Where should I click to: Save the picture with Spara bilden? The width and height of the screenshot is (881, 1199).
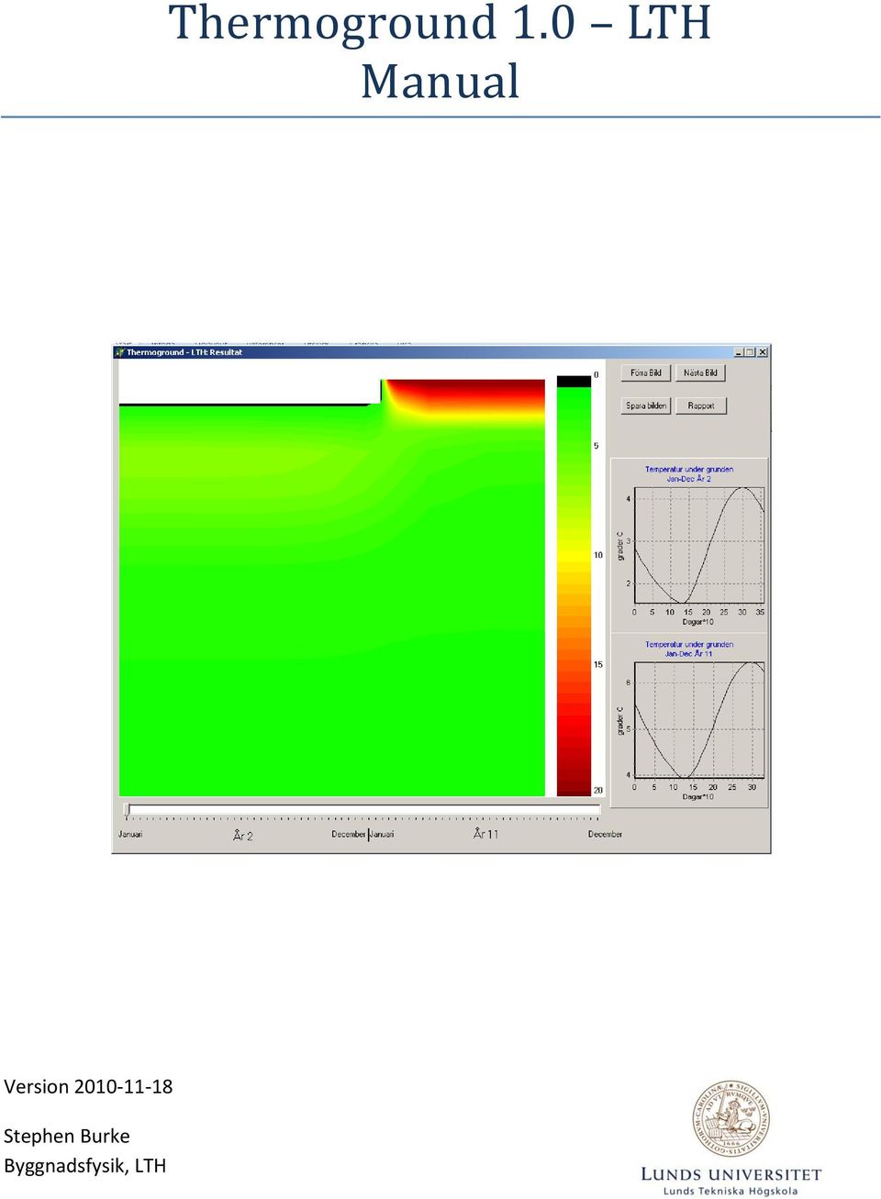646,405
